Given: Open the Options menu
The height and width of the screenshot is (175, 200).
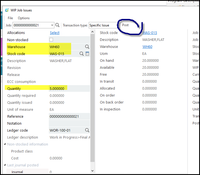Looking at the screenshot, I should point(24,18).
